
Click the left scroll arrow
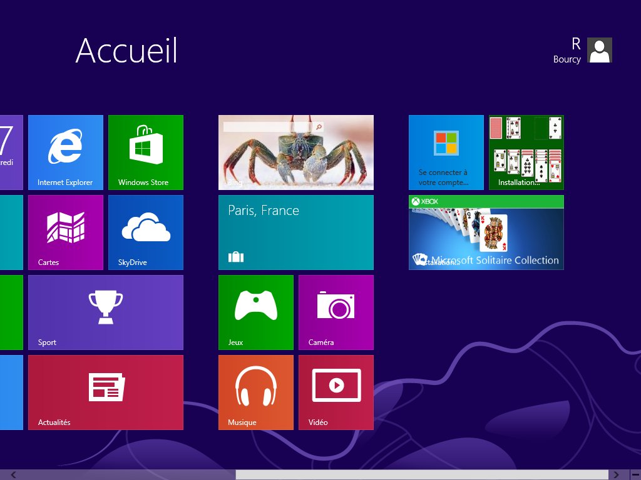(14, 475)
